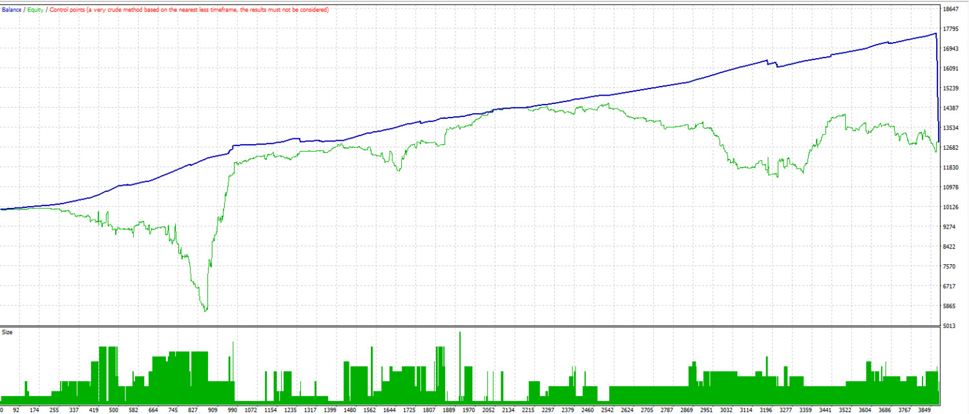Click the 2951 tick label
The width and height of the screenshot is (969, 414).
pos(706,410)
